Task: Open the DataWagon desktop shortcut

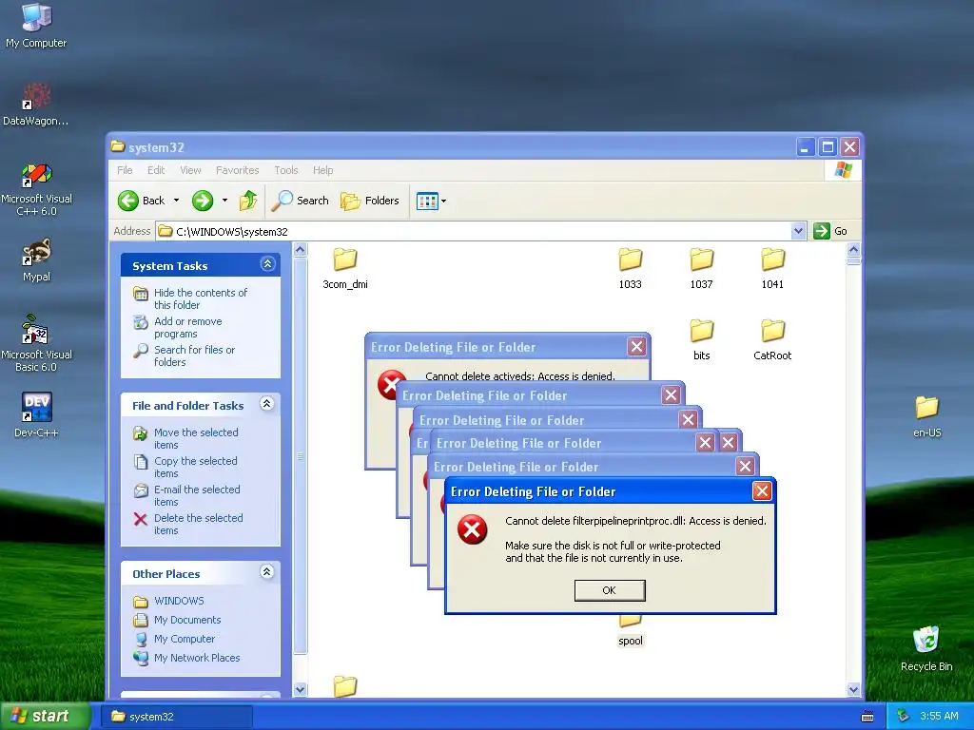Action: 36,104
